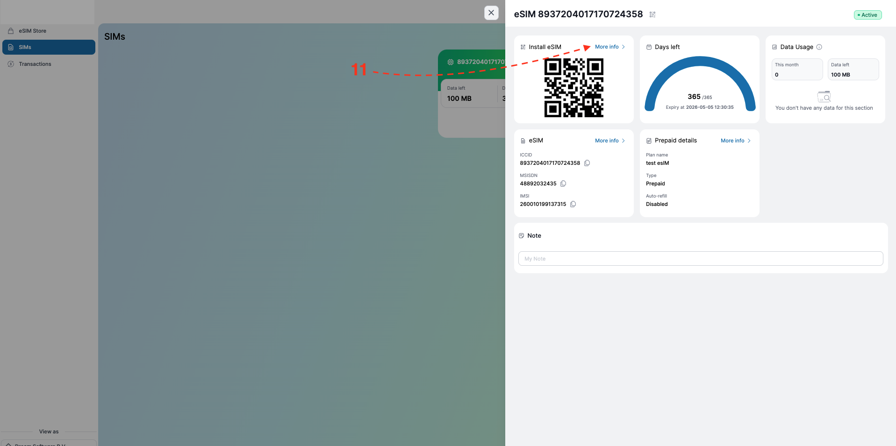Screen dimensions: 896x446
Task: Open More info for Prepaid details
Action: [736, 141]
